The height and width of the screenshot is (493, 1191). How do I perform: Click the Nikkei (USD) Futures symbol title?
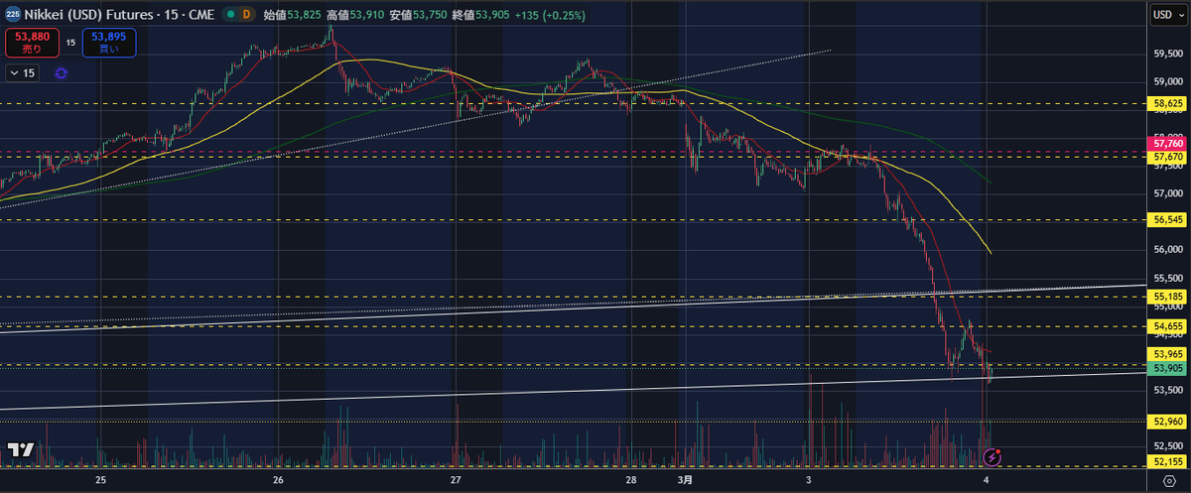point(94,14)
